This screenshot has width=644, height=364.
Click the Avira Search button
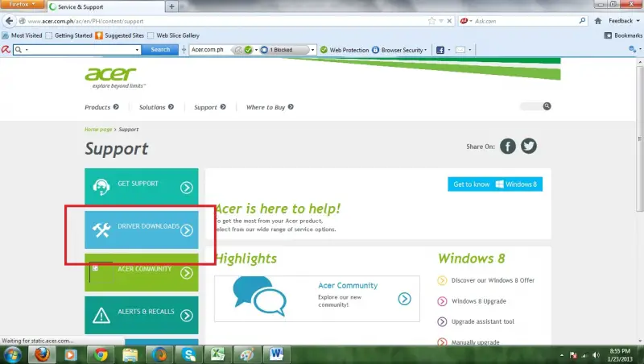[x=160, y=50]
